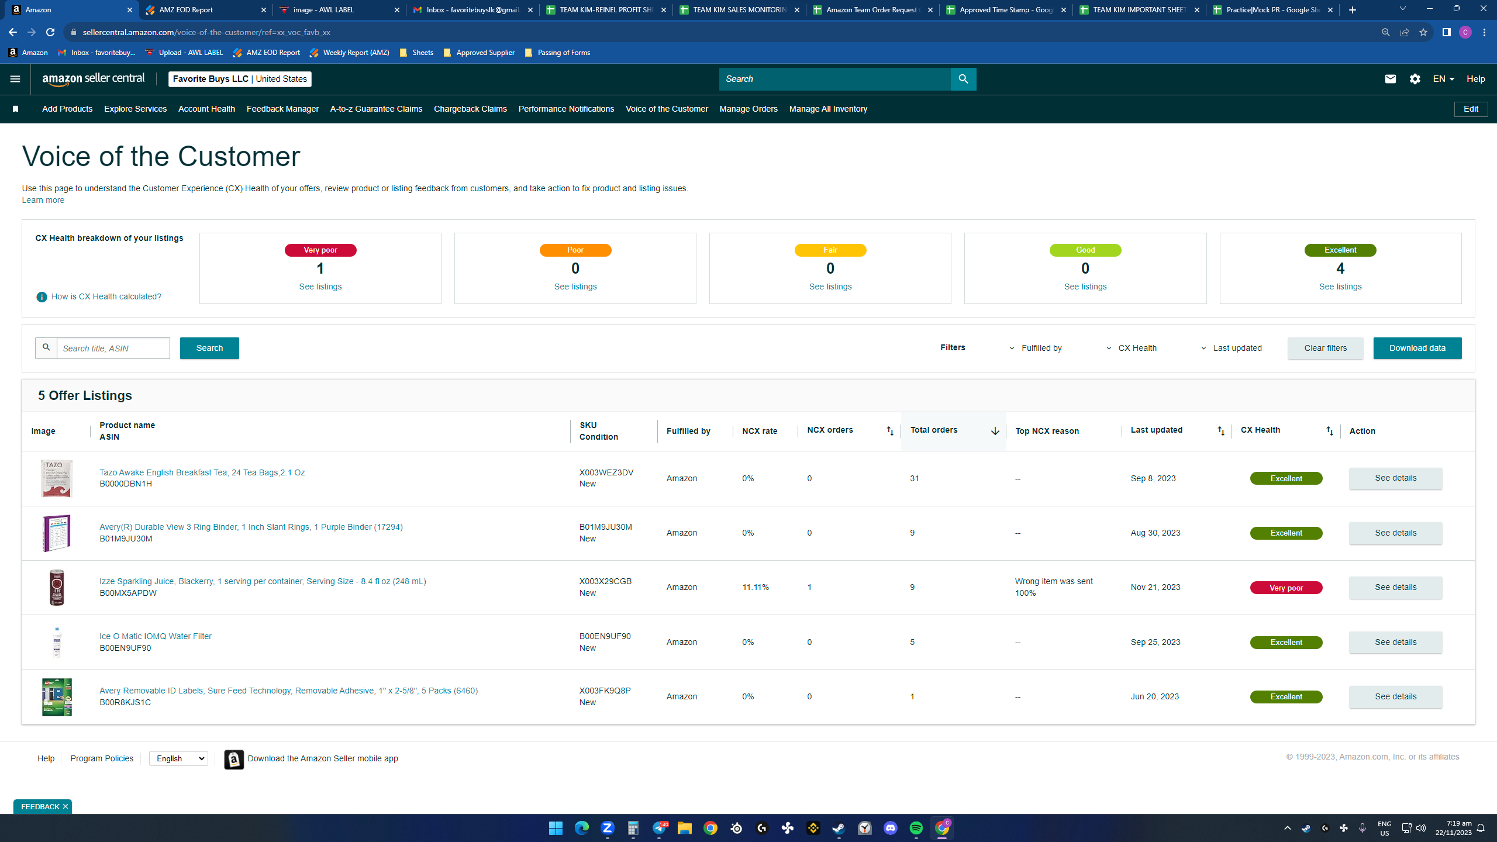Click the Download data button

tap(1417, 348)
